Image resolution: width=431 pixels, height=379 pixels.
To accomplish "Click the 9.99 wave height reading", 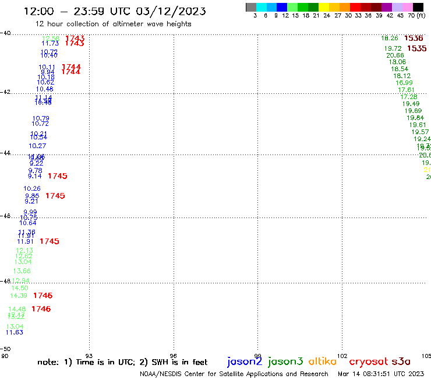I will [x=30, y=212].
